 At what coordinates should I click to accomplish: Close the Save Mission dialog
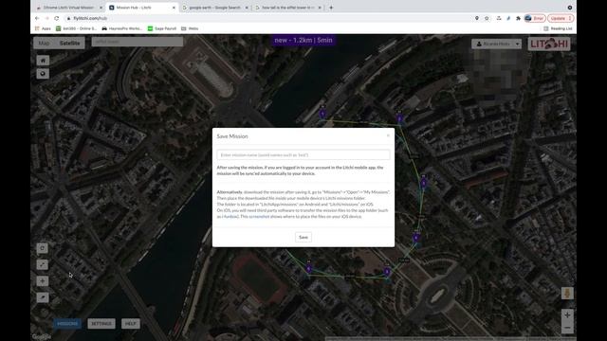(x=388, y=135)
